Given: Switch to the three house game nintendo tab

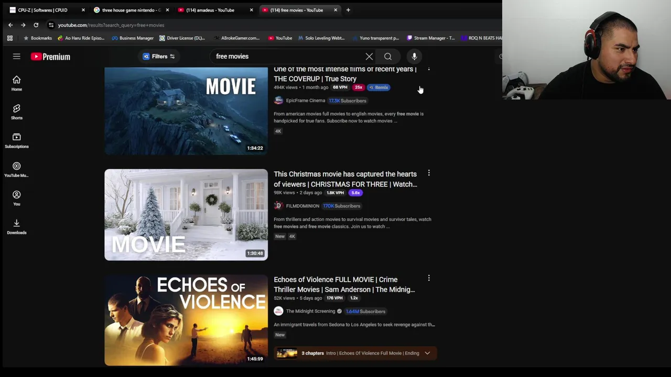Looking at the screenshot, I should pyautogui.click(x=131, y=10).
